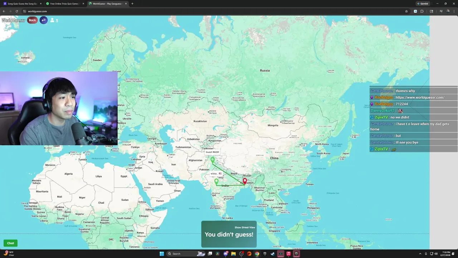Click the Kazakhstan label on map

tap(200, 121)
